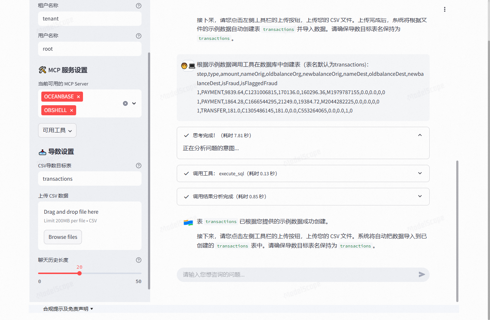
Task: Clear all selected MCP servers
Action: (125, 103)
